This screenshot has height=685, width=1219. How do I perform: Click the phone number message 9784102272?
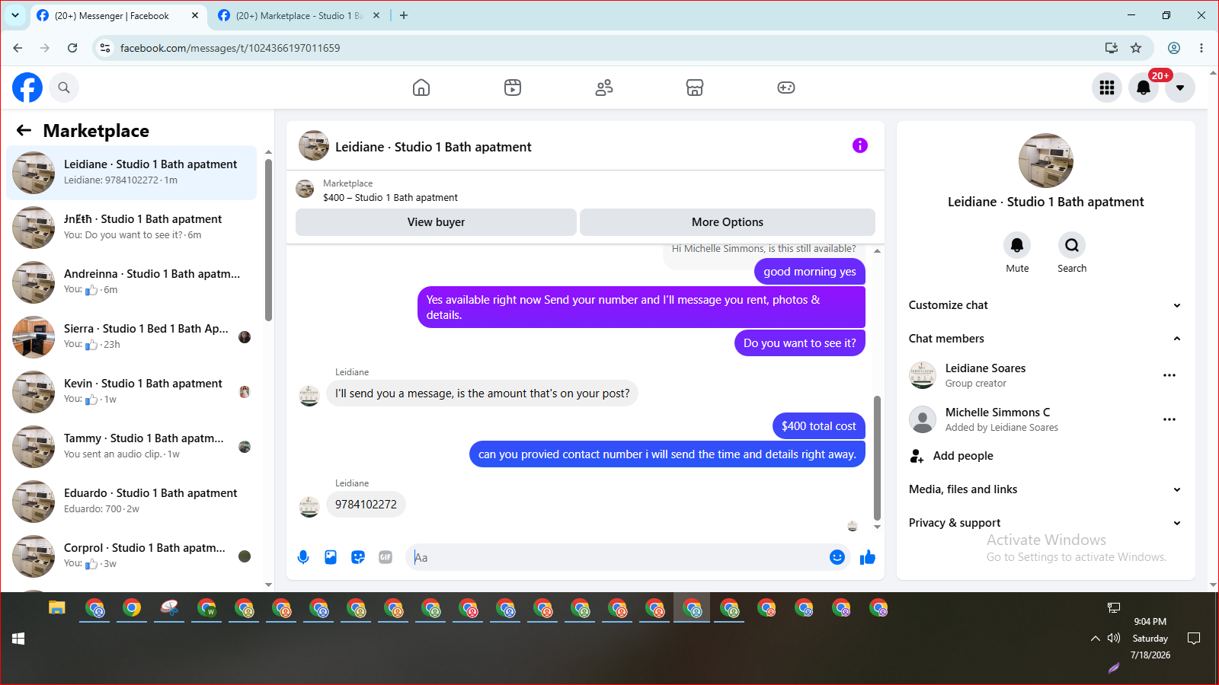(366, 505)
